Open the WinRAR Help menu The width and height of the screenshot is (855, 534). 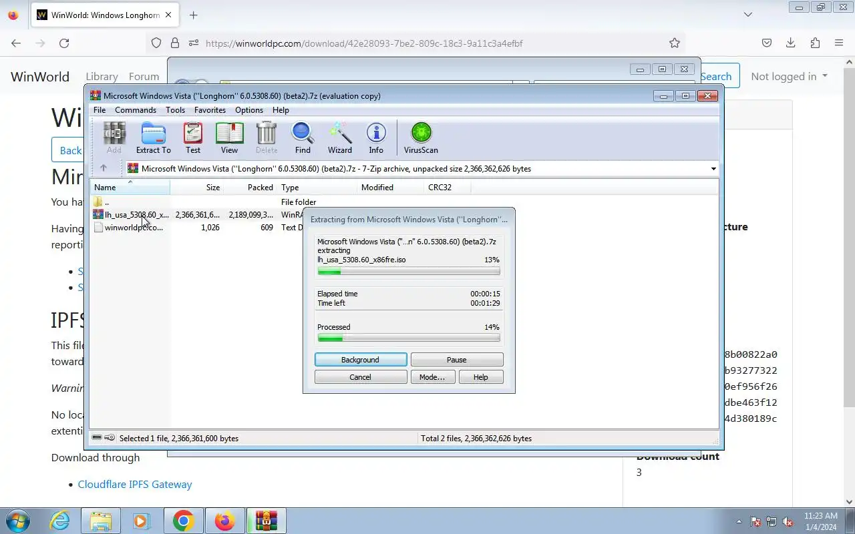click(x=281, y=110)
